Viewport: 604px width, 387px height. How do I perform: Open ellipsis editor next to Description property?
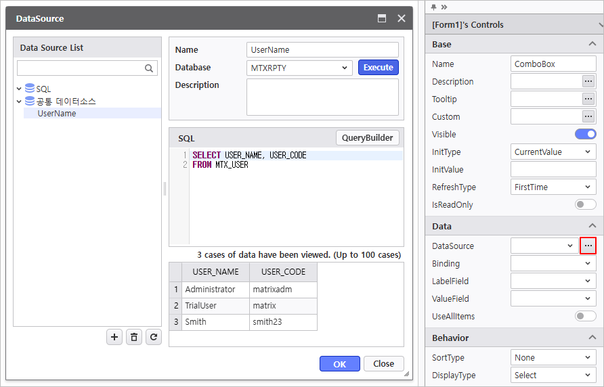pos(588,81)
